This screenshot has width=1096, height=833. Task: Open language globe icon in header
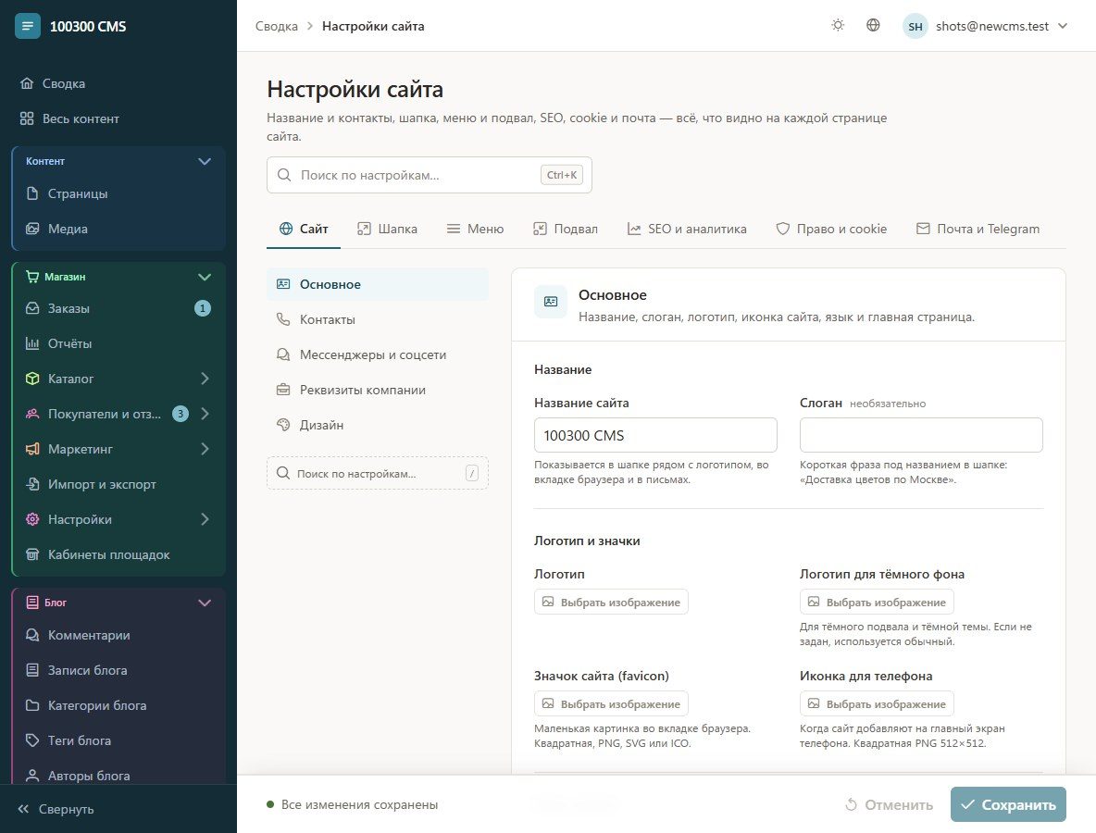873,26
